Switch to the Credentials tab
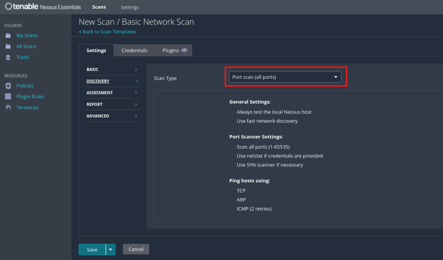This screenshot has width=443, height=260. point(134,50)
